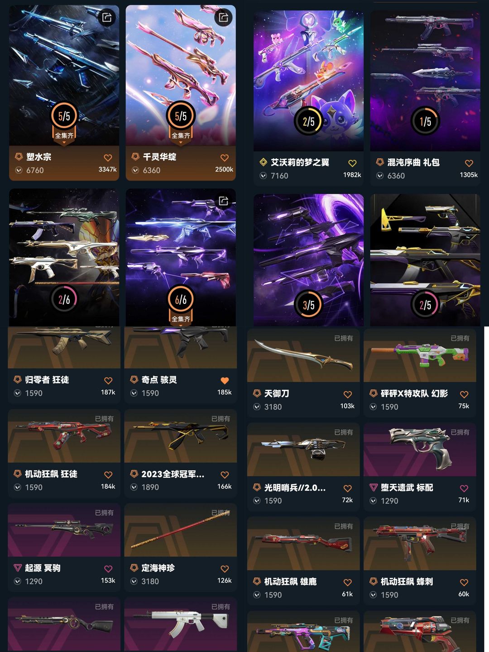View 砰砰X特攻队 幻影 weapon thumbnail
489x652 pixels.
(x=420, y=355)
